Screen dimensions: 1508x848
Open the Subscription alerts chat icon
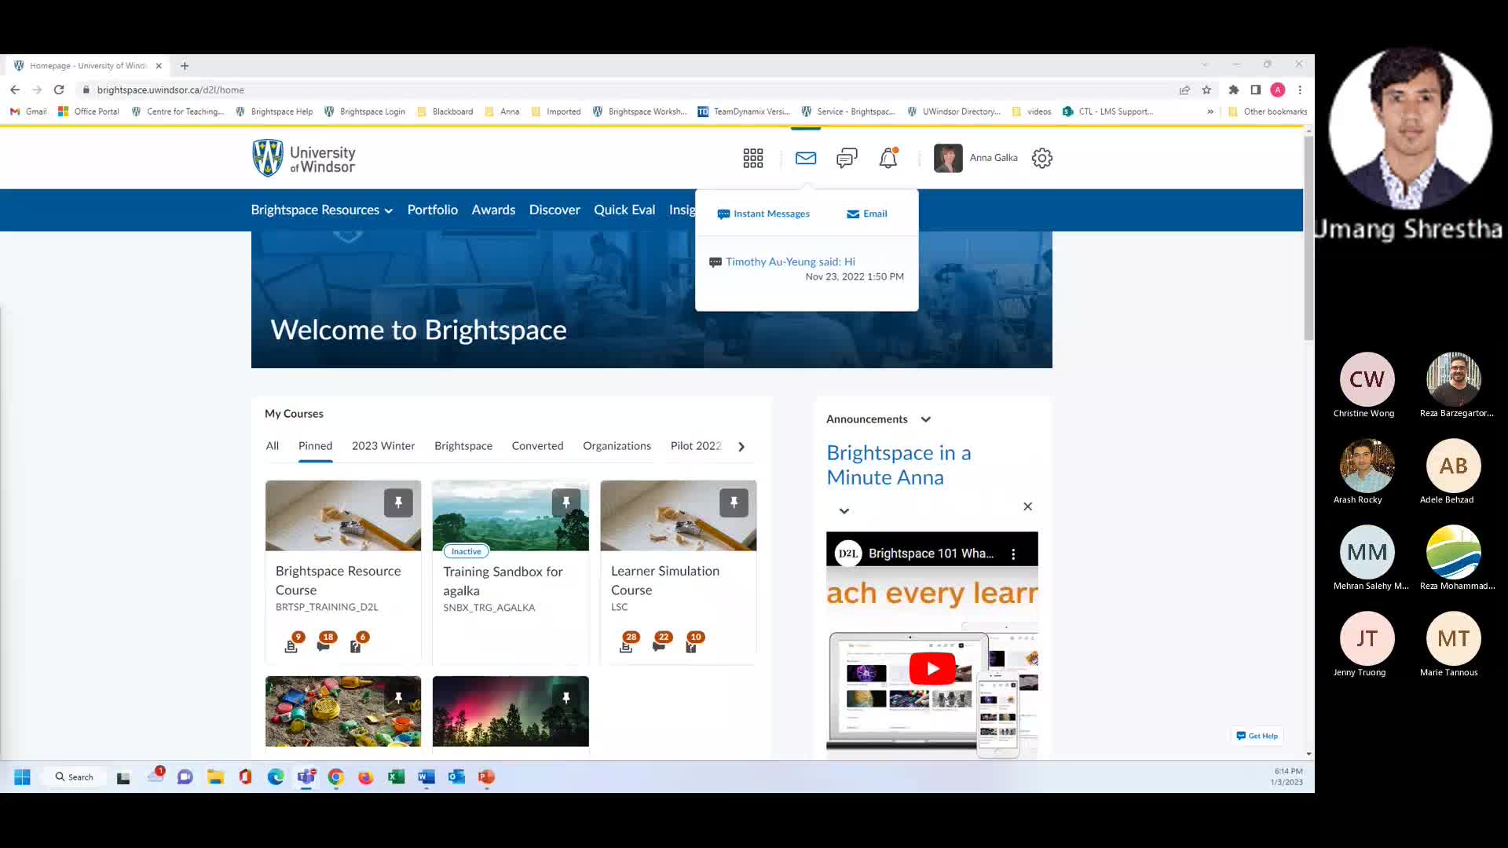(847, 158)
